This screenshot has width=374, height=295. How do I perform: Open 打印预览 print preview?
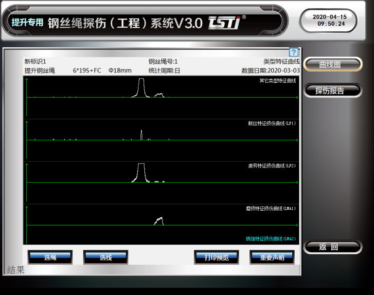(216, 257)
